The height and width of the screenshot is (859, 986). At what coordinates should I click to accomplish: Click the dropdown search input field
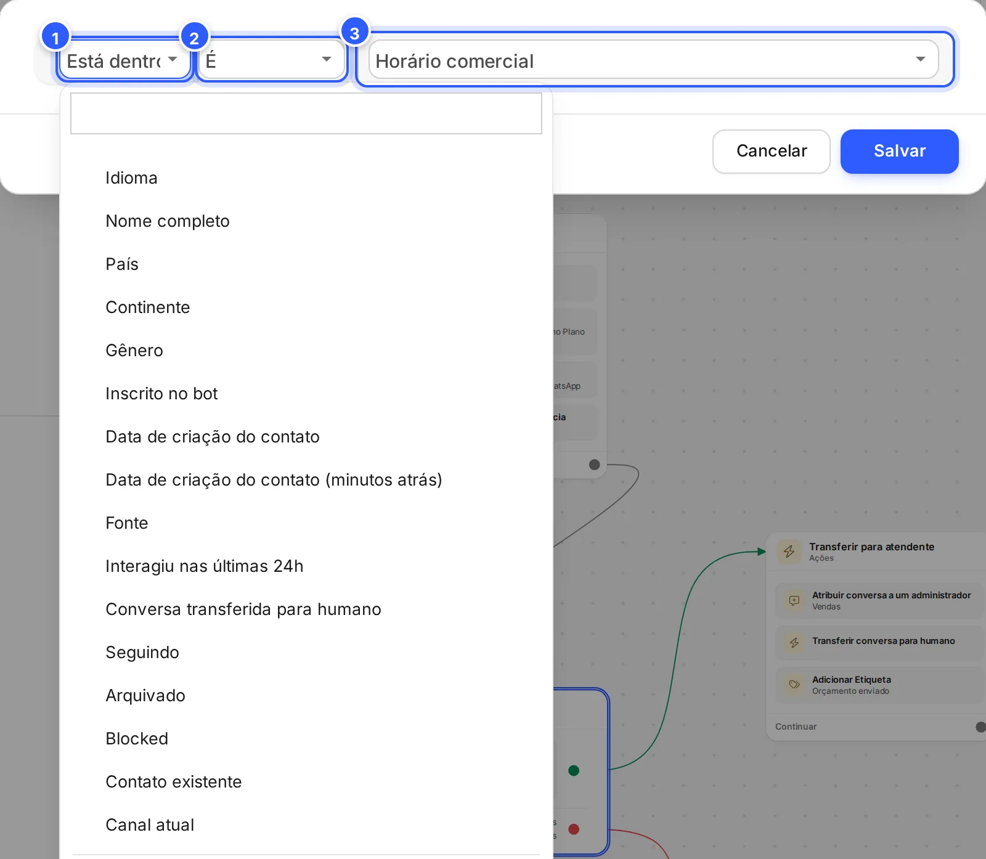pos(306,113)
